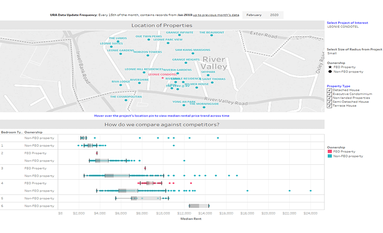Toggle the Executive Condominium checkbox
The image size is (383, 233).
[329, 94]
